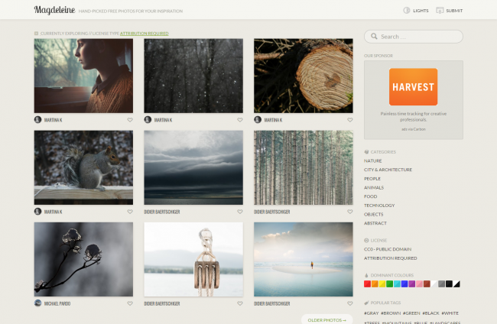
Task: Click Martina K avatar under log photo
Action: [258, 120]
